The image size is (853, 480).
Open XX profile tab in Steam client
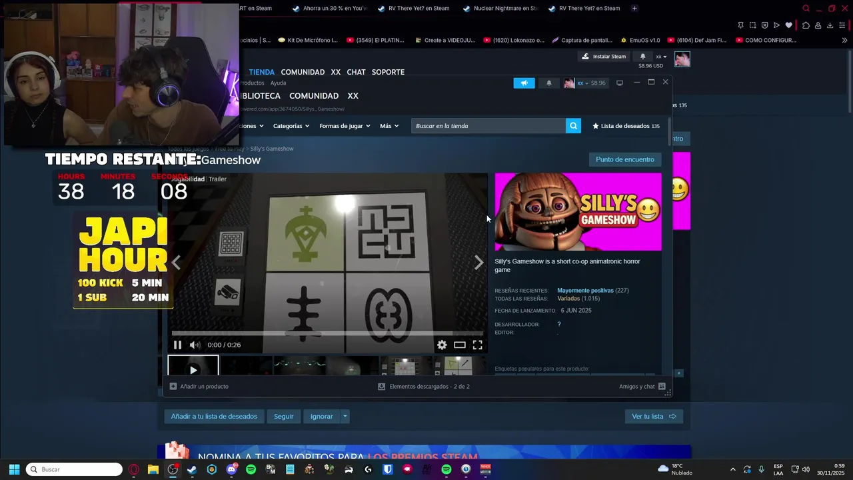point(353,96)
